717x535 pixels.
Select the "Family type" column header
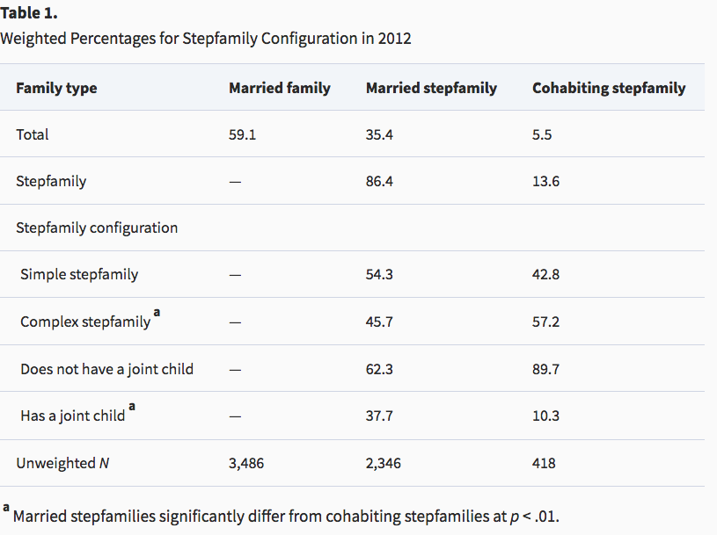click(x=56, y=88)
